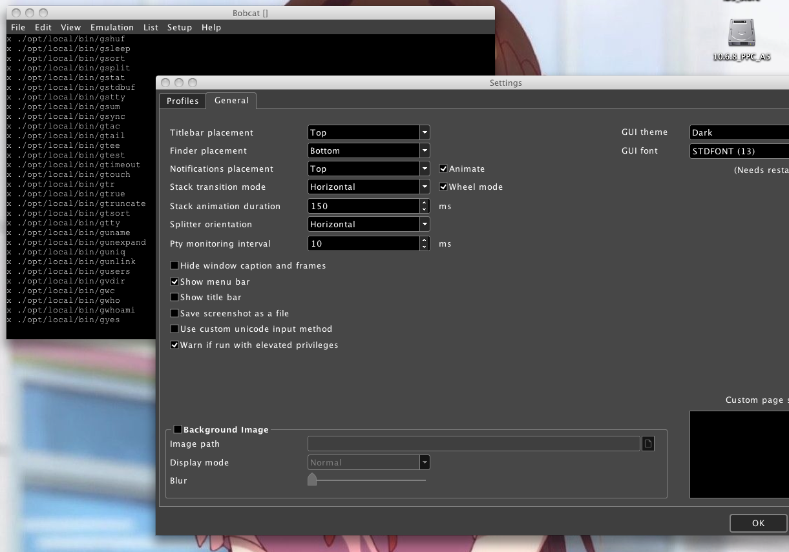Open GUI font dropdown
The image size is (789, 552).
pyautogui.click(x=739, y=151)
